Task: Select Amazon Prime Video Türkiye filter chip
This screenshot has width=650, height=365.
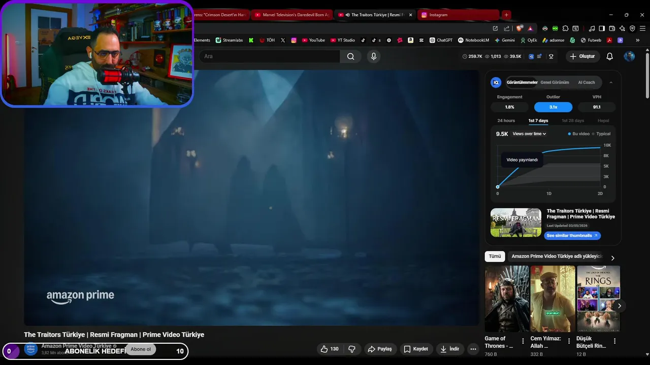Action: point(557,257)
